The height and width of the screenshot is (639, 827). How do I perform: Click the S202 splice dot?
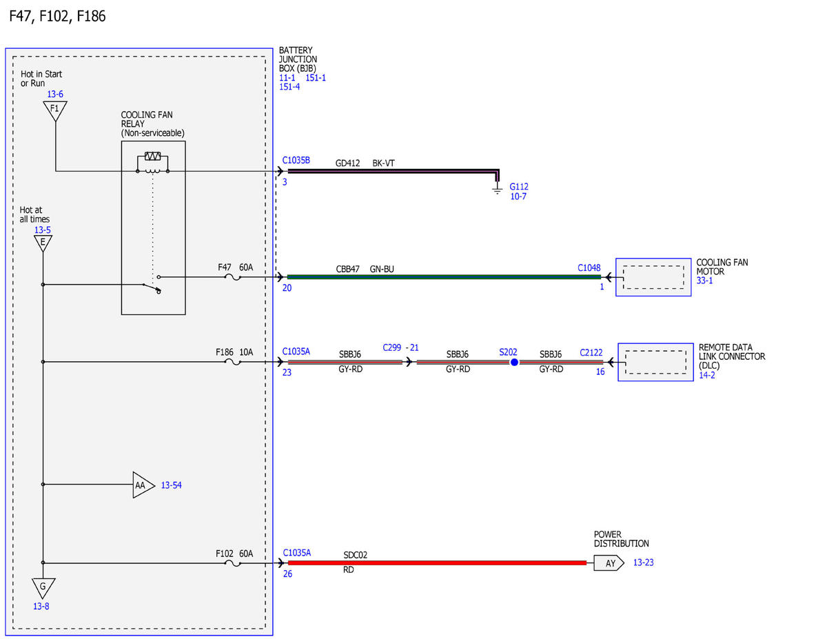[513, 362]
